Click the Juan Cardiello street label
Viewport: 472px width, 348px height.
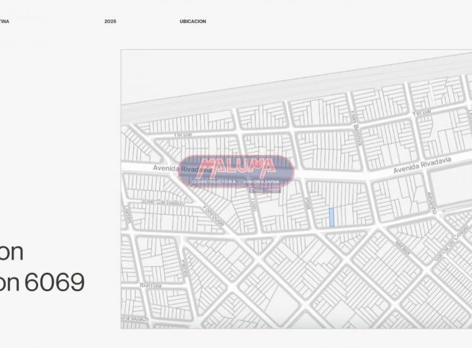pos(163,202)
